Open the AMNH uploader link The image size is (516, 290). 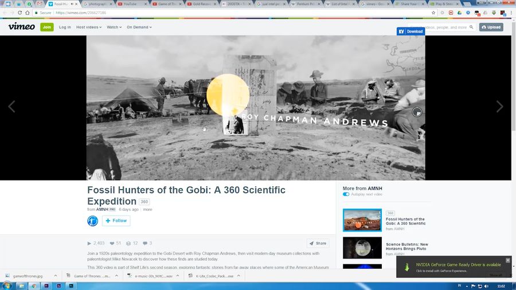(102, 209)
